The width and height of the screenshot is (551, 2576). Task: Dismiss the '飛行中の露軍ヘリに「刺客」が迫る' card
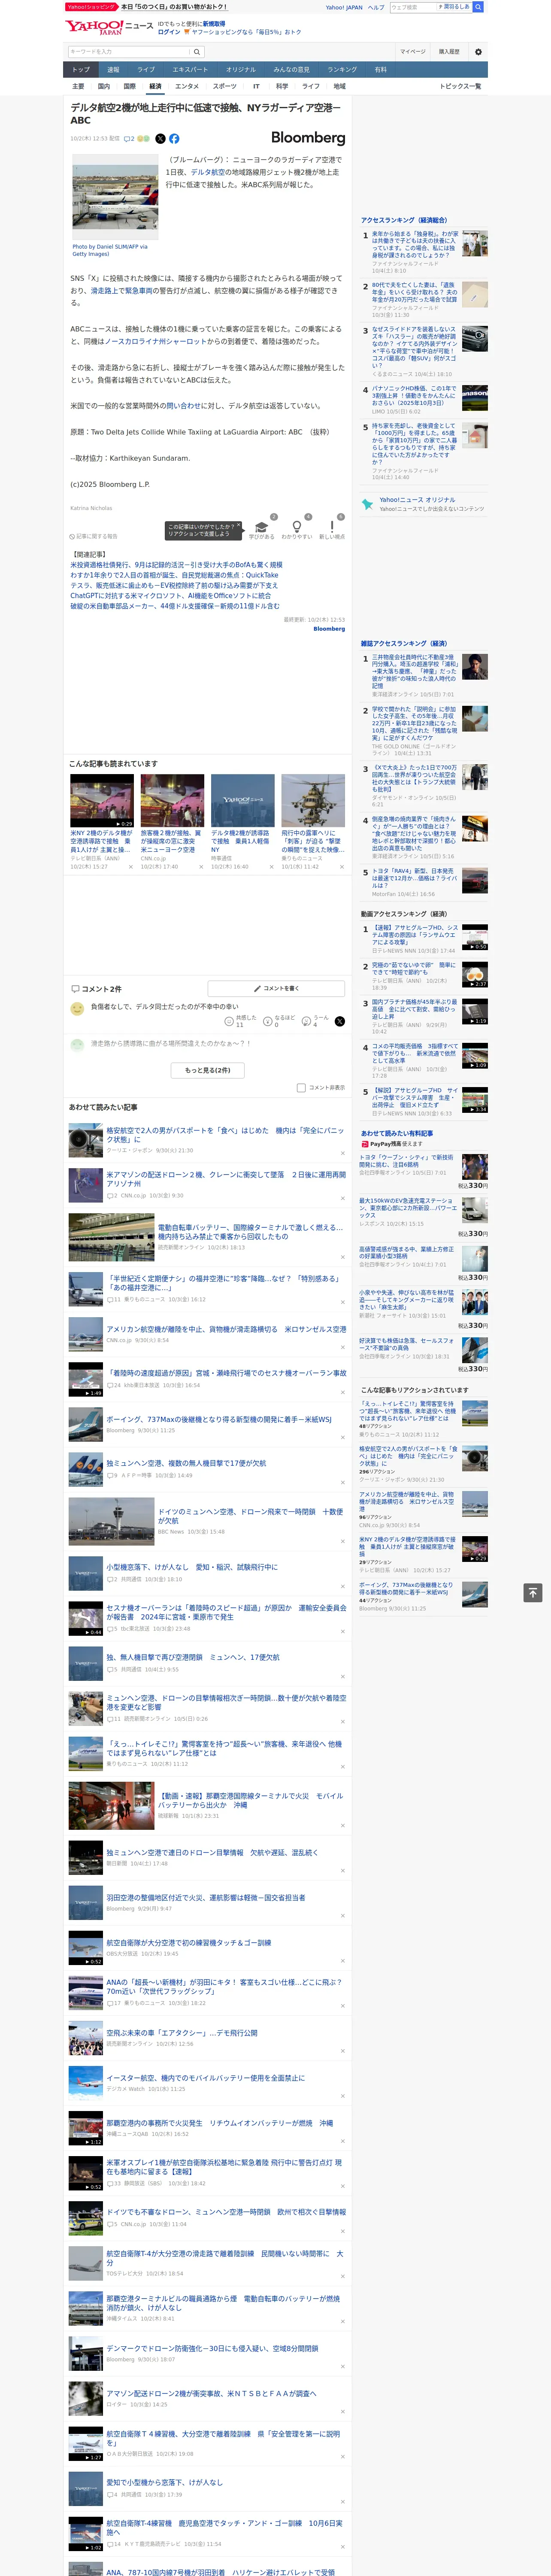click(342, 867)
